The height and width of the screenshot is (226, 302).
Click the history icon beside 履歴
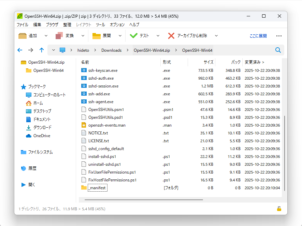click(24, 168)
